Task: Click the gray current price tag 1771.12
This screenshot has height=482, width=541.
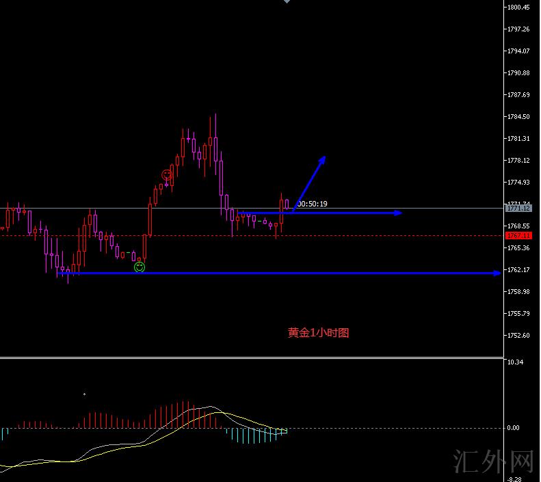Action: tap(518, 207)
